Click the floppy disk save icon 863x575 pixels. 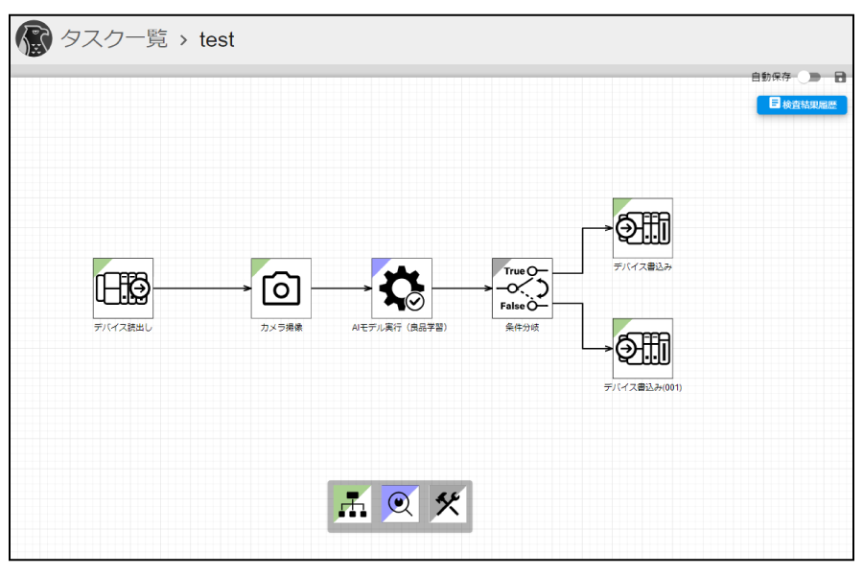coord(840,77)
